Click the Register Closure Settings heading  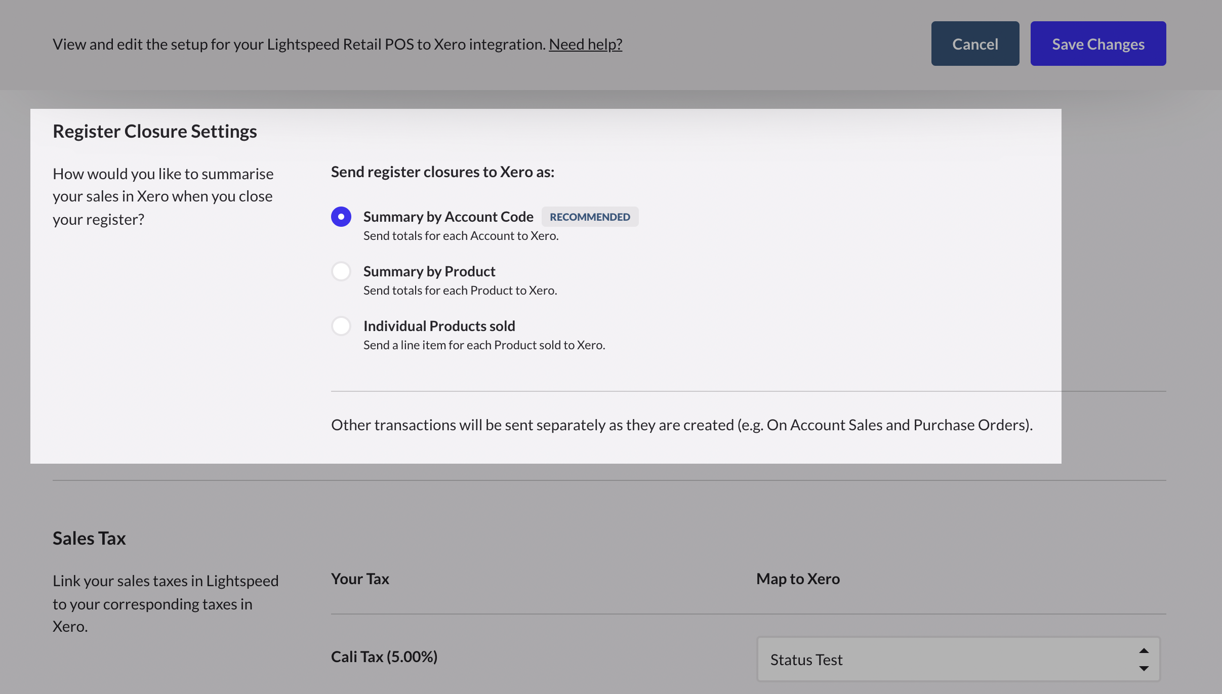pyautogui.click(x=155, y=131)
